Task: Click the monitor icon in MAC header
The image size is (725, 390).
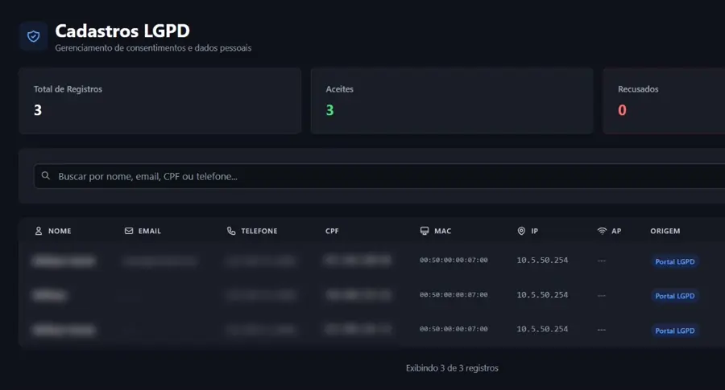Action: pyautogui.click(x=424, y=231)
